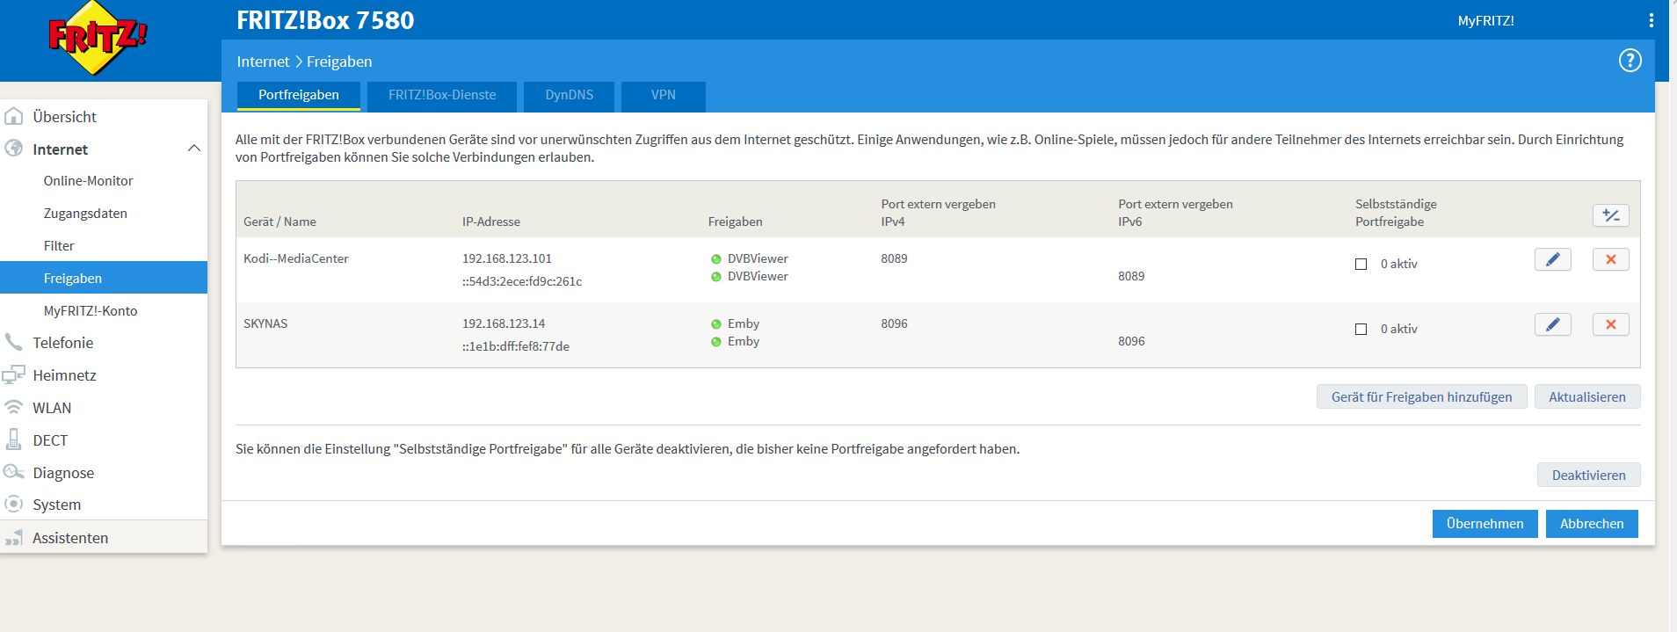This screenshot has width=1677, height=632.
Task: Collapse the Internet menu chevron
Action: click(x=194, y=149)
